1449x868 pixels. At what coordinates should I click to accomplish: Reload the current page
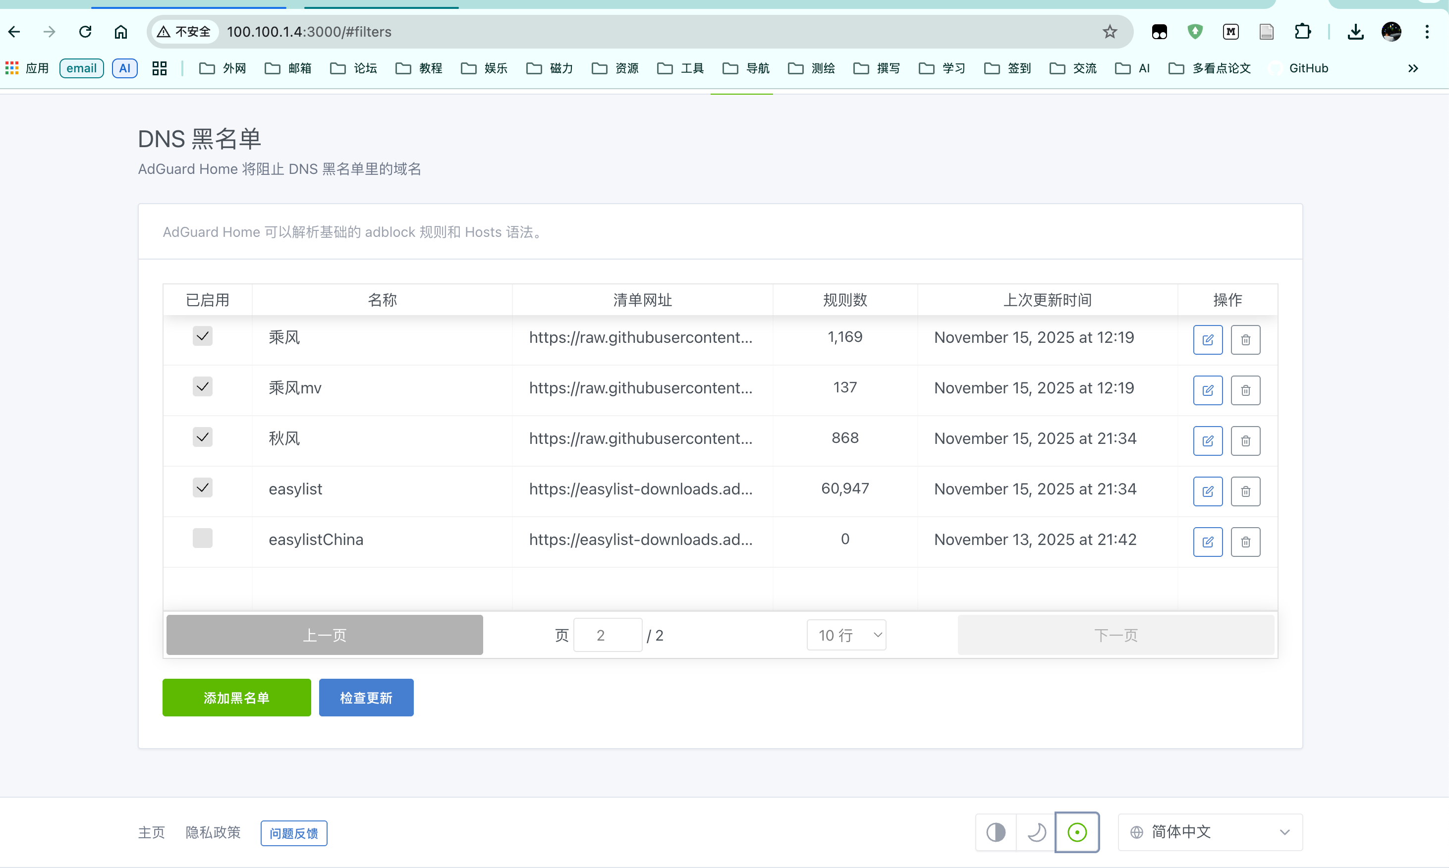85,32
